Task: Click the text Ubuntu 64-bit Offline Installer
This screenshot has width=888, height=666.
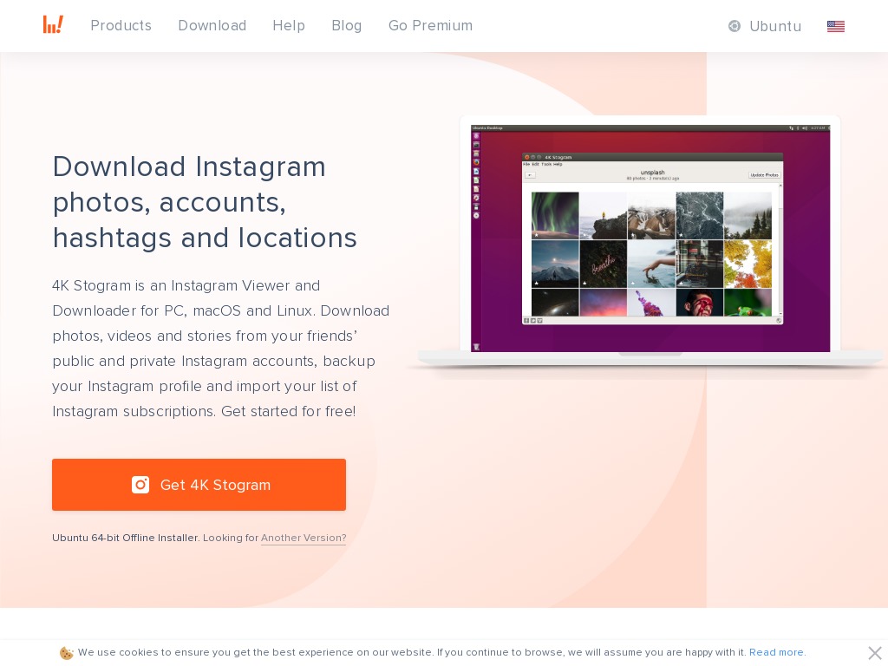Action: click(126, 538)
